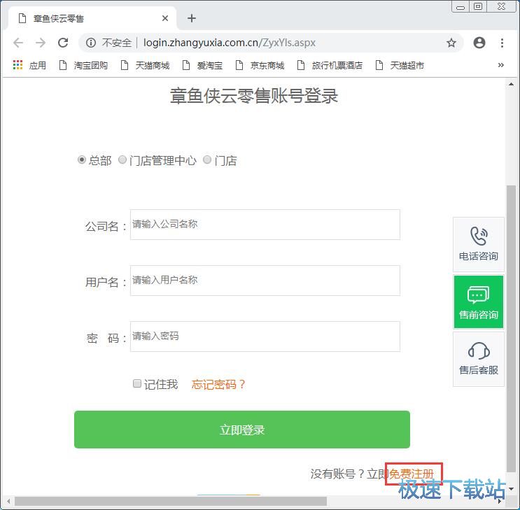Screen dimensions: 520x510
Task: Focus the 密码 input field
Action: pos(265,337)
